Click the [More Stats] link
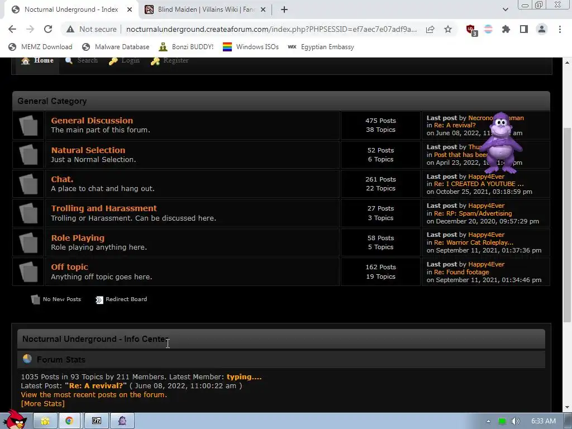Image resolution: width=572 pixels, height=429 pixels. click(42, 403)
